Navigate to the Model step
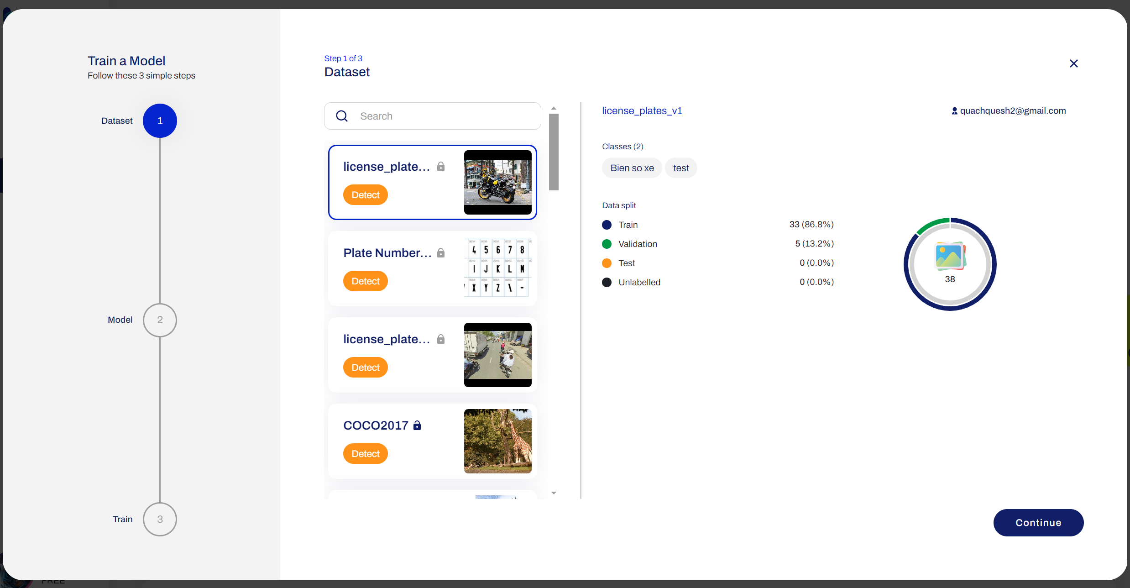Screen dimensions: 1130x588 tap(160, 320)
